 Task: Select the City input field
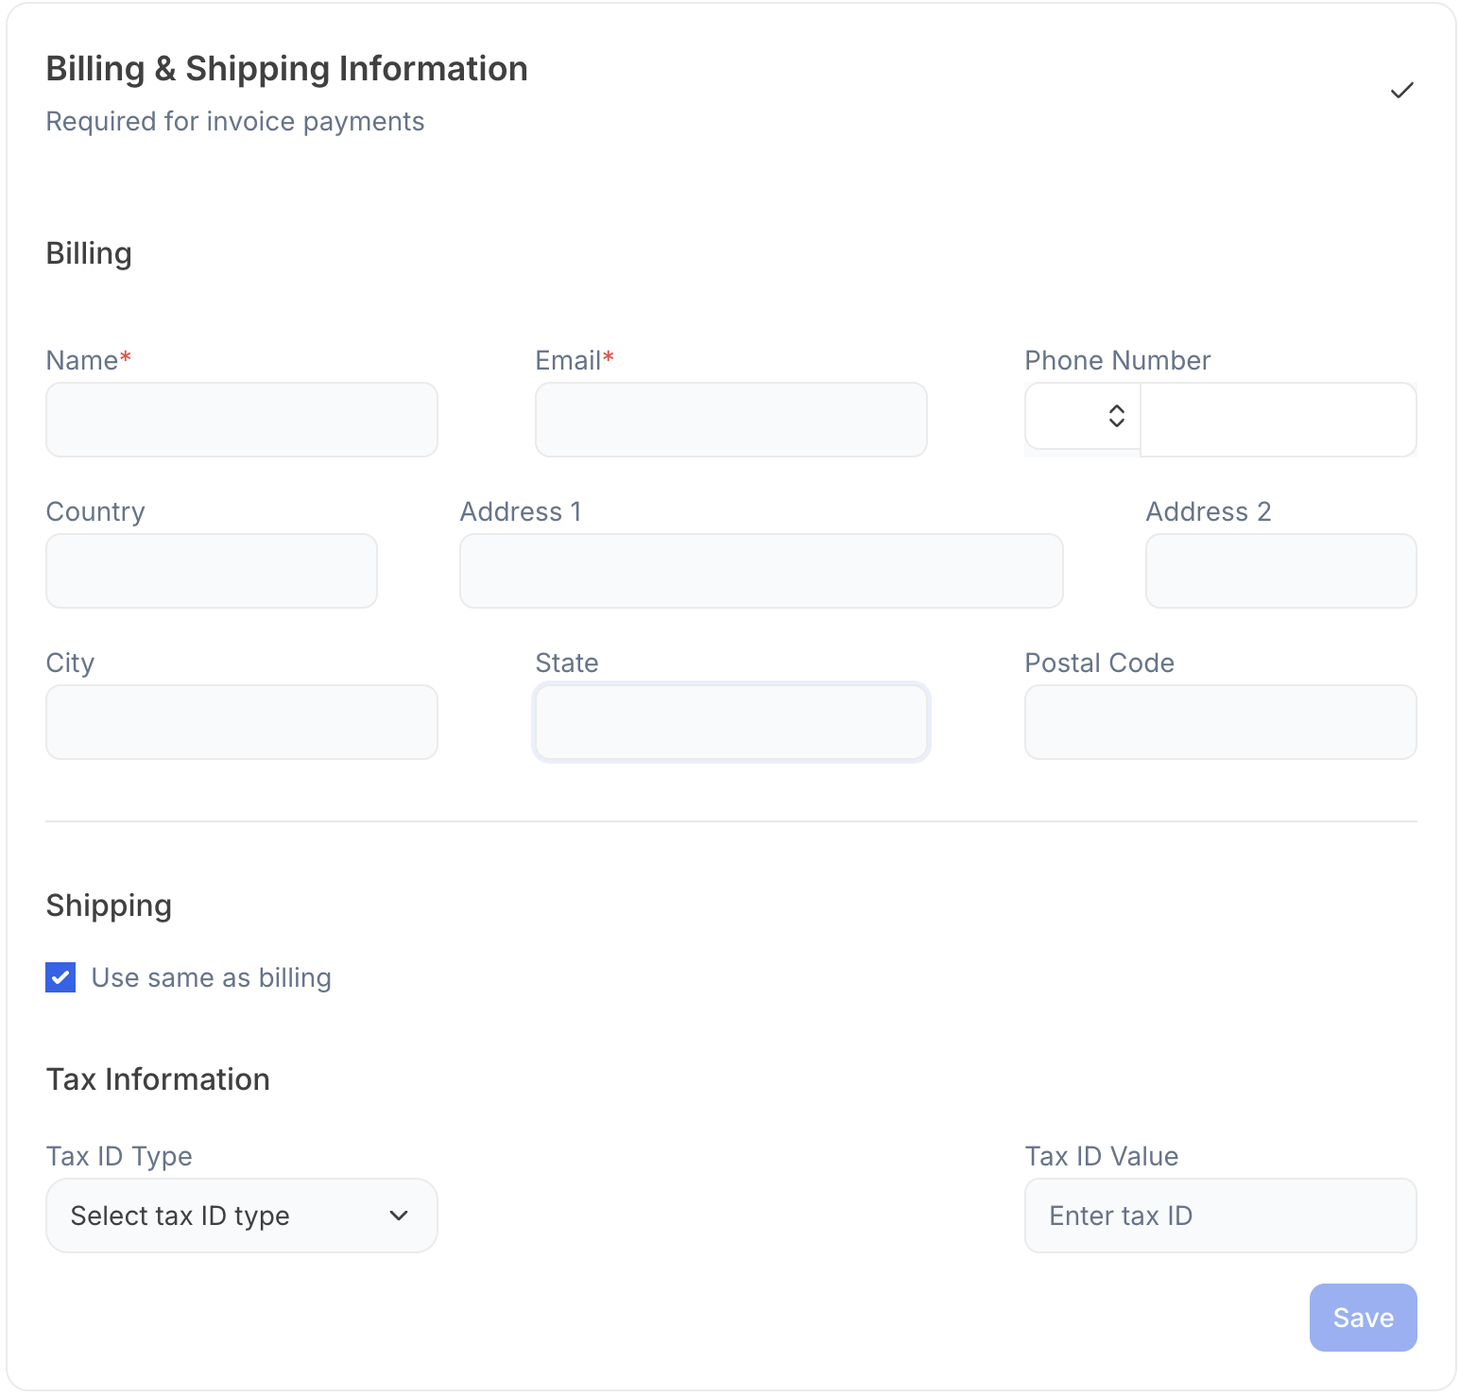241,721
